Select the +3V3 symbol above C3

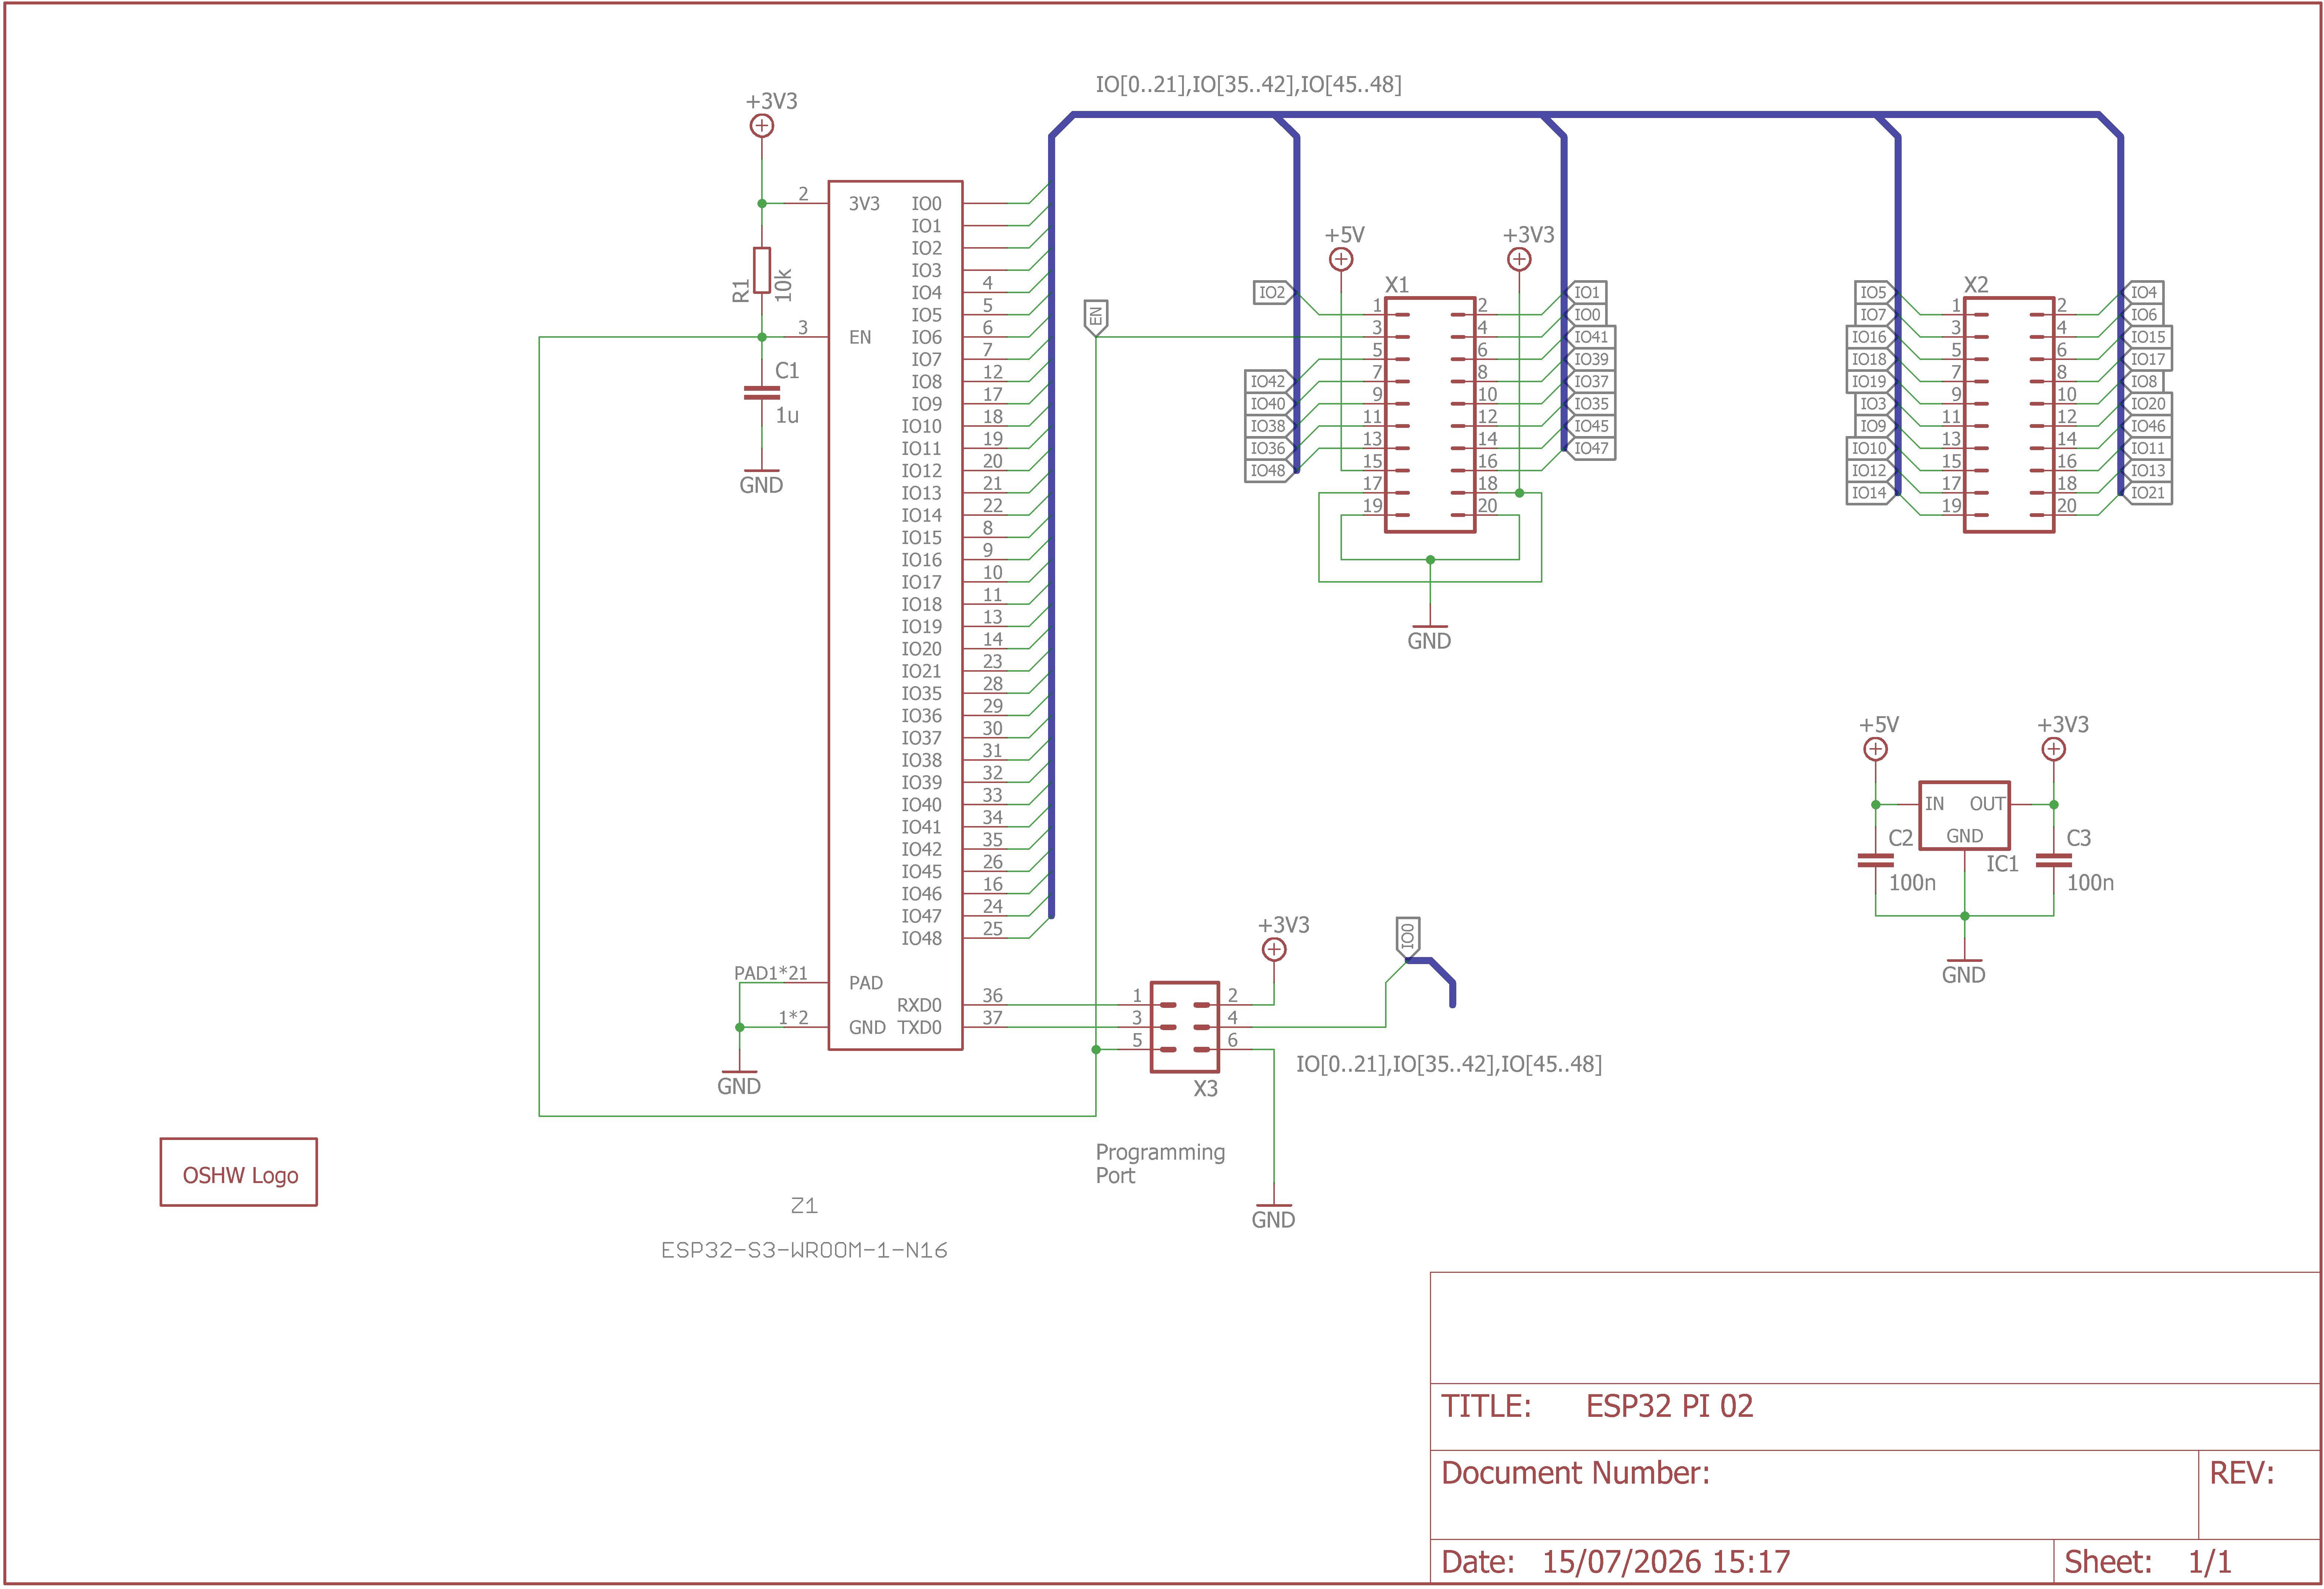(2053, 749)
